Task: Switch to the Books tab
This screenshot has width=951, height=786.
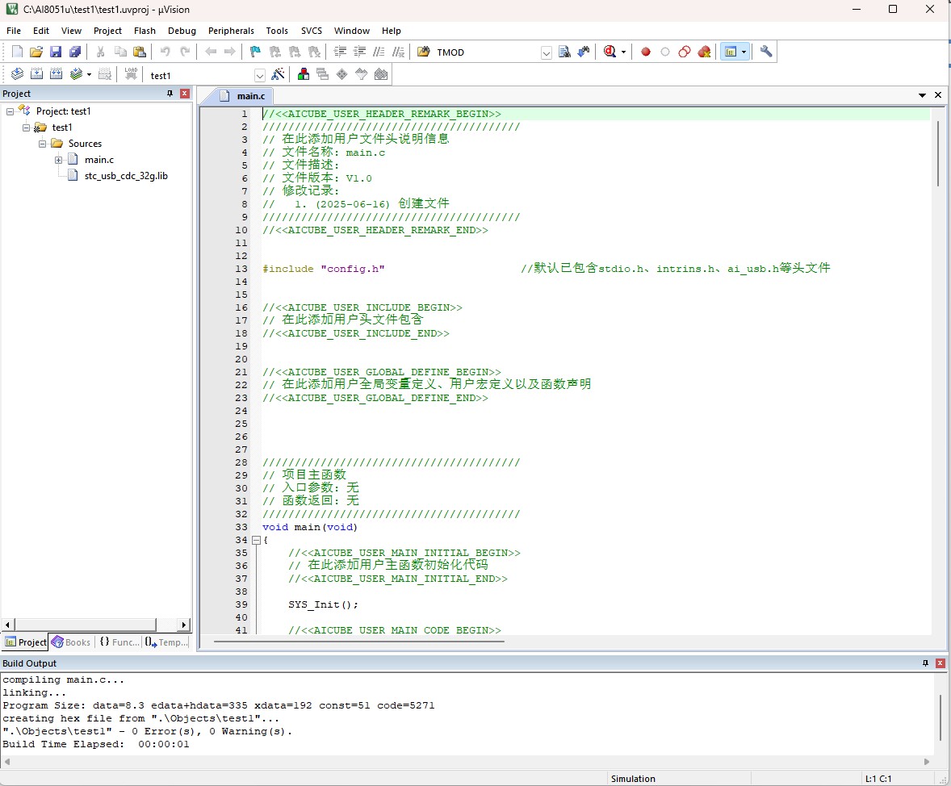Action: click(72, 642)
